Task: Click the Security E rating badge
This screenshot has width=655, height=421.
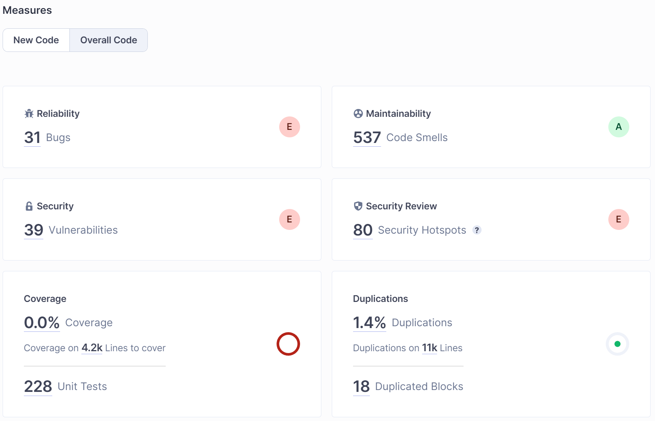Action: coord(290,219)
